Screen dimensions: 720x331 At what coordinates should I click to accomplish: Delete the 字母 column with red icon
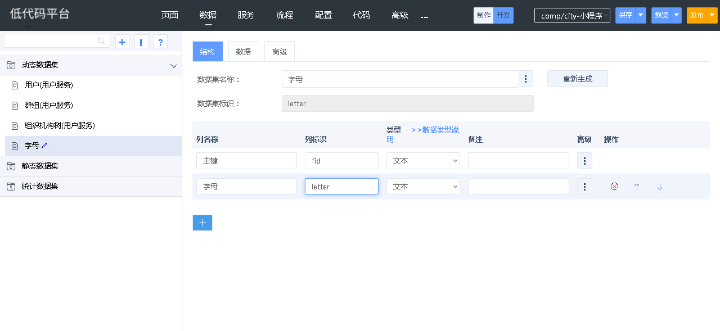(614, 187)
